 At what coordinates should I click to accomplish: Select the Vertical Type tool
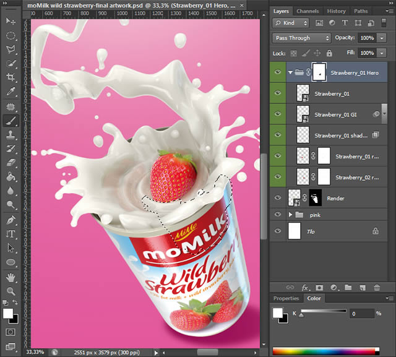(x=11, y=234)
